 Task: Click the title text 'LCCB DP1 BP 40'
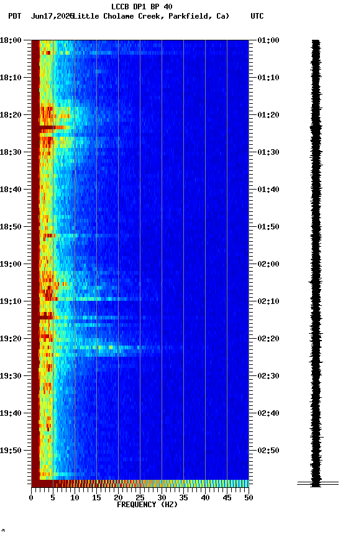(x=142, y=6)
